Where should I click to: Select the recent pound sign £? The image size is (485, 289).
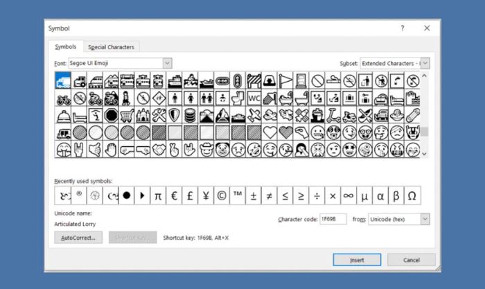pos(190,195)
